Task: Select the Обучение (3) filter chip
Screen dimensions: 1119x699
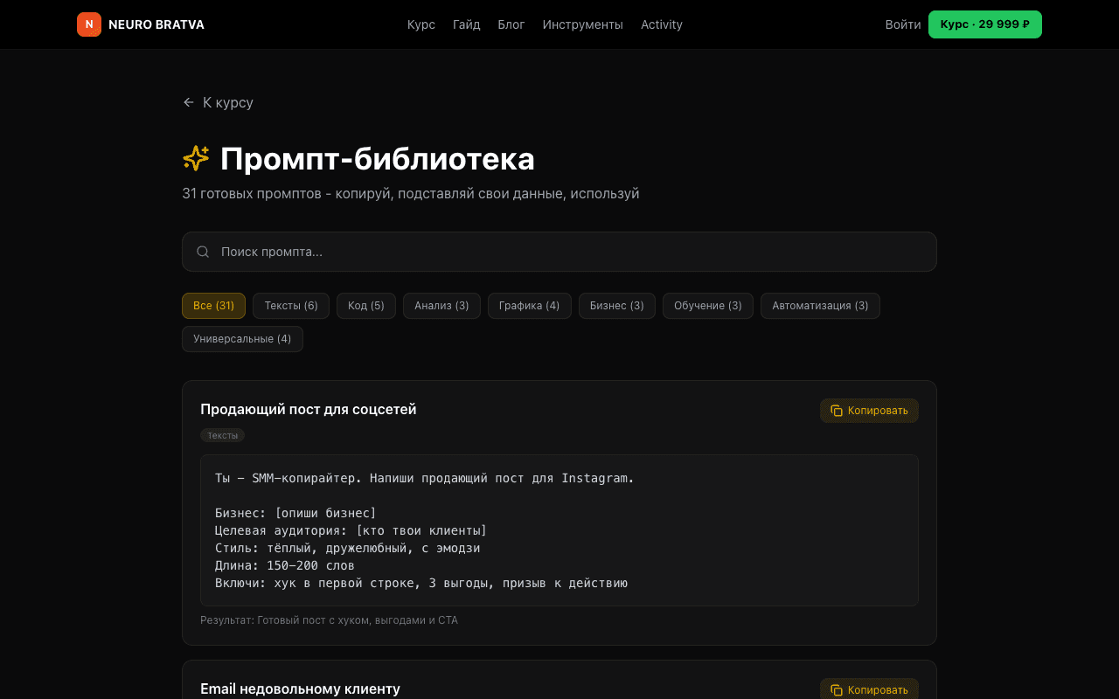Action: 708,306
